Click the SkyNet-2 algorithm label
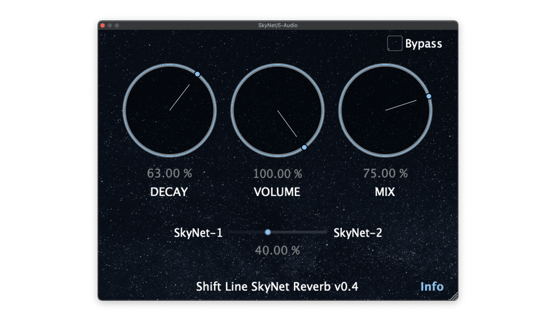 click(358, 233)
